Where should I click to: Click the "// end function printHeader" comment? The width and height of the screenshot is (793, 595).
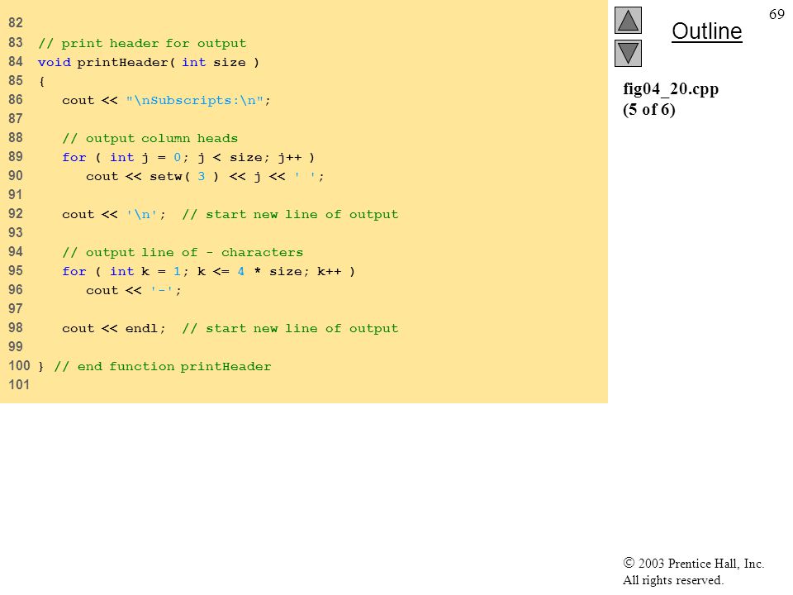coord(163,366)
